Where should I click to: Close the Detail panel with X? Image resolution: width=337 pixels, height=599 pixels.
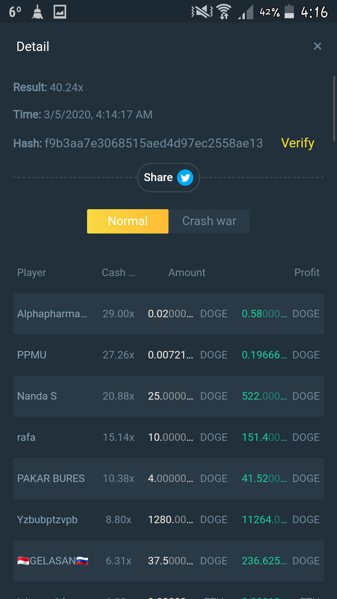[317, 46]
